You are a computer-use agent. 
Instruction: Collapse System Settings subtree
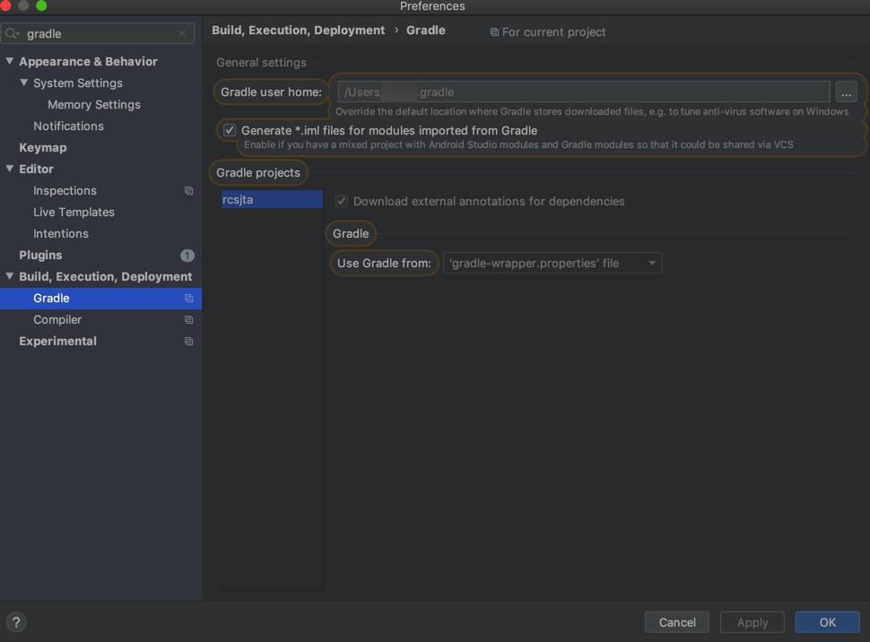(x=24, y=82)
